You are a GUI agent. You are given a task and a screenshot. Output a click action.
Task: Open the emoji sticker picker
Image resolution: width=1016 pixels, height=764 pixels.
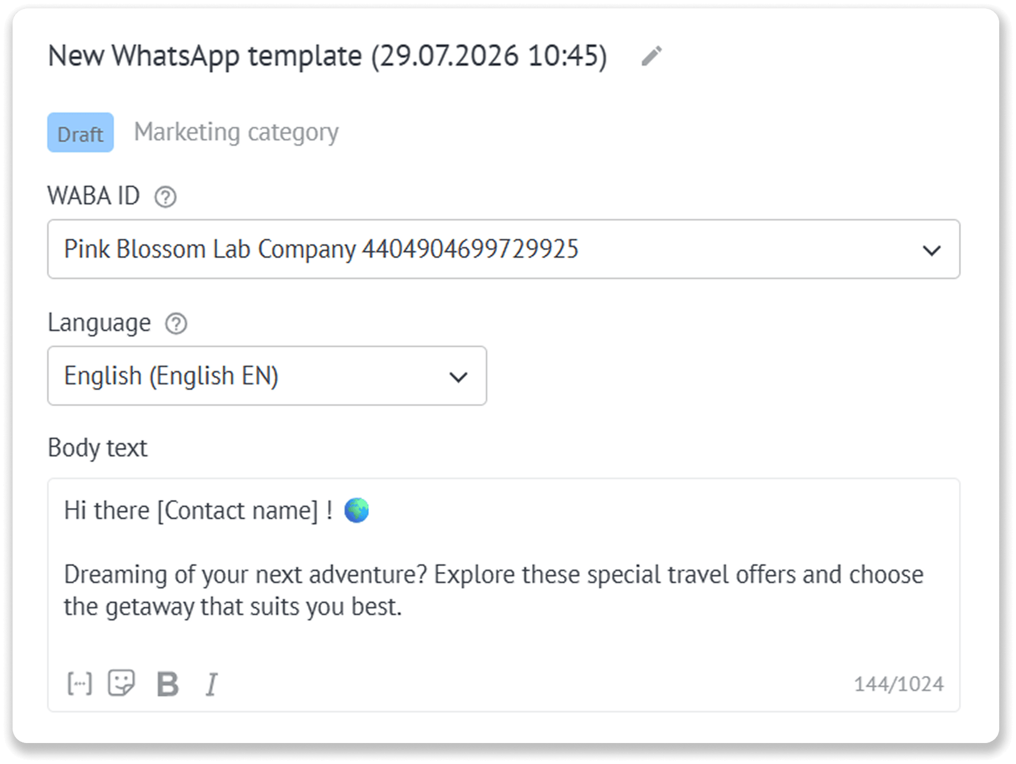tap(121, 683)
